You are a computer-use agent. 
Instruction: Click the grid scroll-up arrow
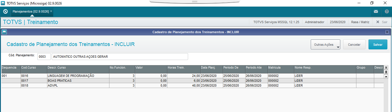point(386,77)
